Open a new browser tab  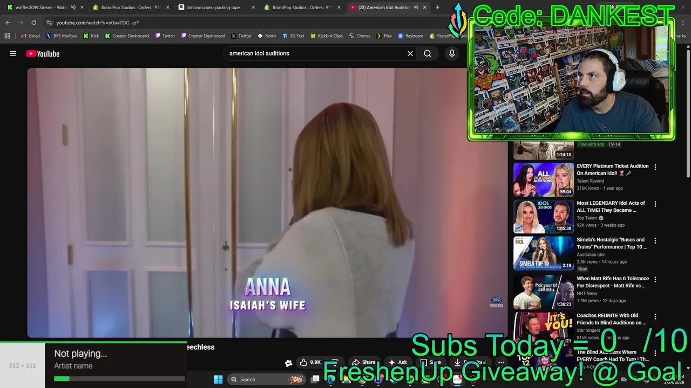437,8
